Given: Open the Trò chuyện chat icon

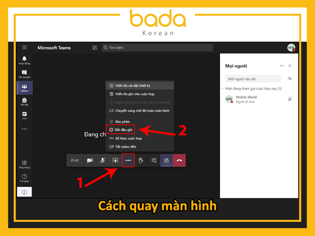Looking at the screenshot, I should [24, 74].
